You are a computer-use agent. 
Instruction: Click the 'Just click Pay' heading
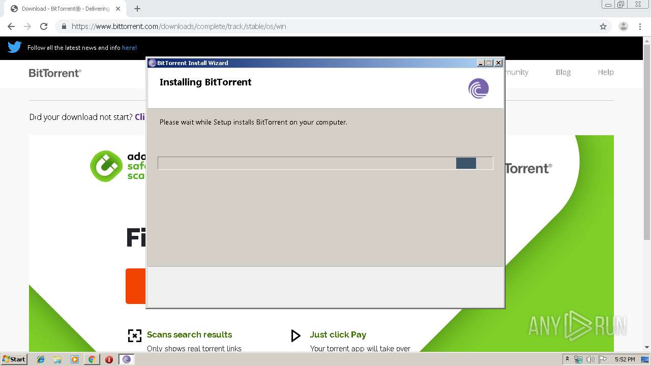click(338, 334)
